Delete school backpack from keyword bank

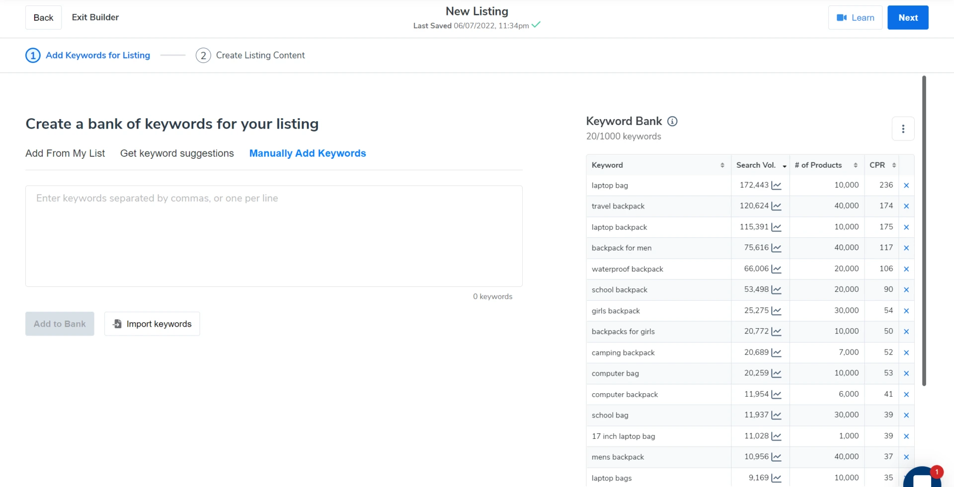tap(906, 290)
